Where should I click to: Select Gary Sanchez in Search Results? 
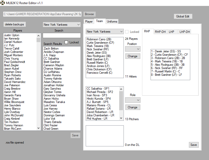[52, 89]
